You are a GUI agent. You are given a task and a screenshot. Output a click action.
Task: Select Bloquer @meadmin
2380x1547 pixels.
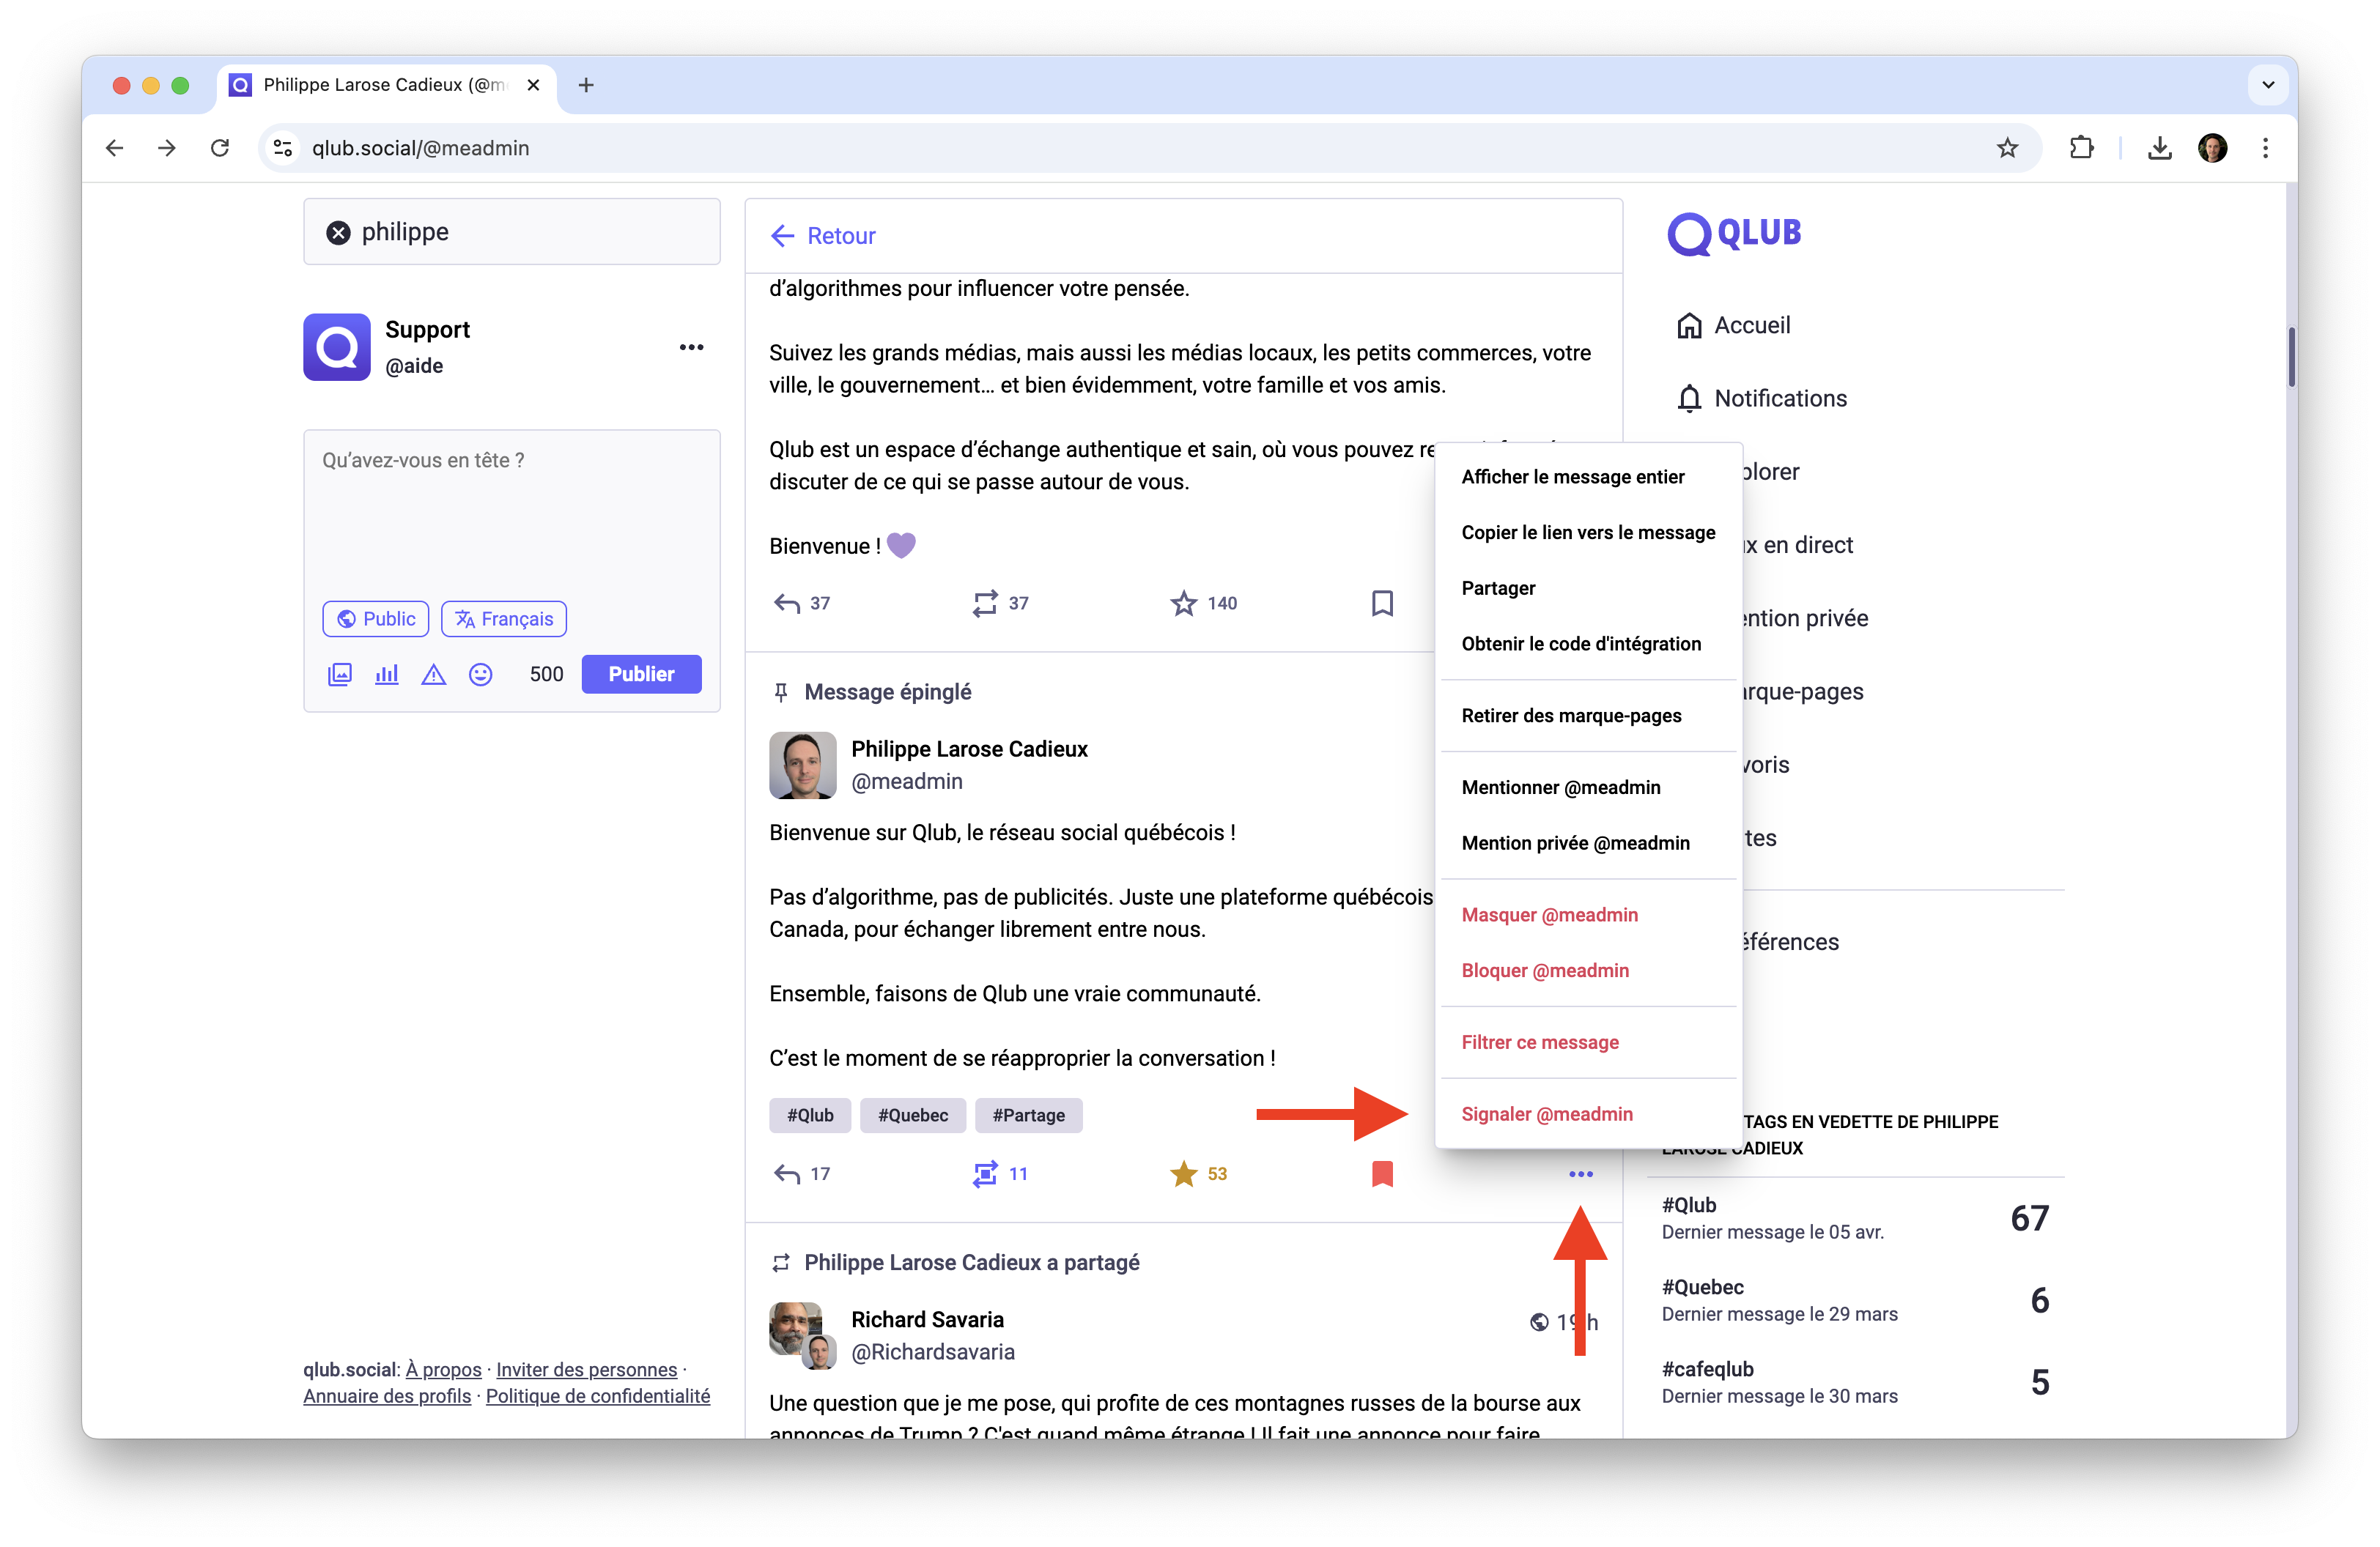pyautogui.click(x=1589, y=971)
